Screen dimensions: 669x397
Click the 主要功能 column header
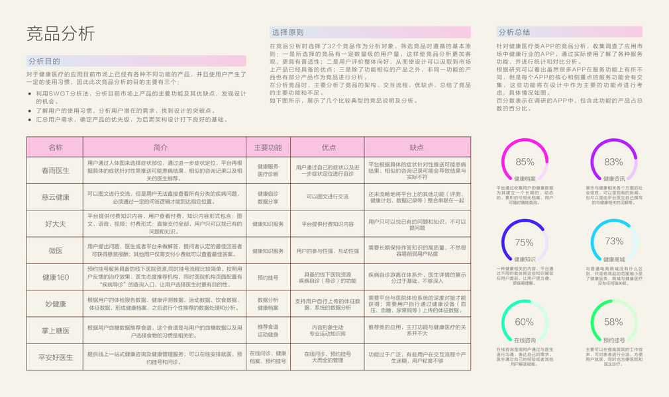pos(268,147)
